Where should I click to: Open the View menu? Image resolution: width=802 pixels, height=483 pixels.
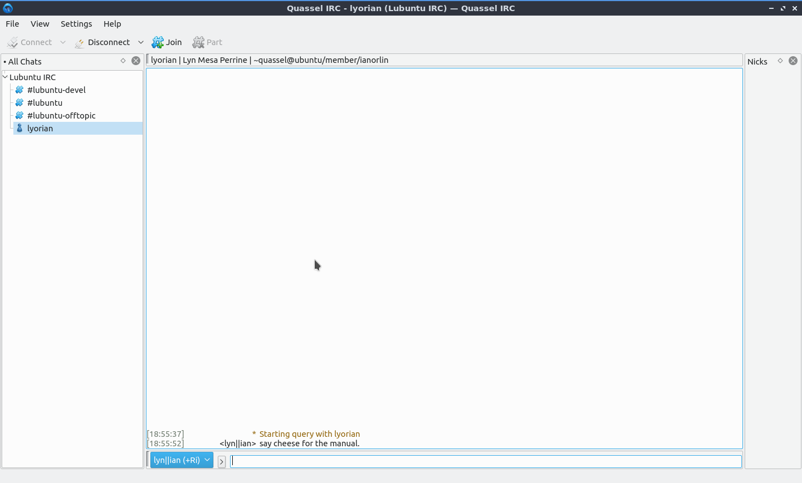click(40, 24)
